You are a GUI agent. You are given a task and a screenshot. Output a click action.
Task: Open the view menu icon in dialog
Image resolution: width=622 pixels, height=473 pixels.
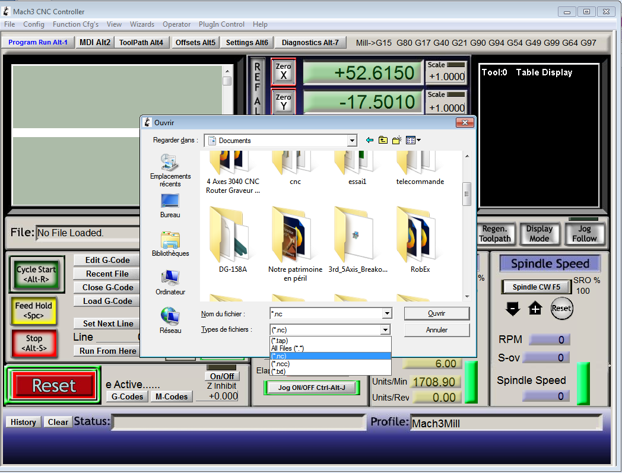point(413,140)
